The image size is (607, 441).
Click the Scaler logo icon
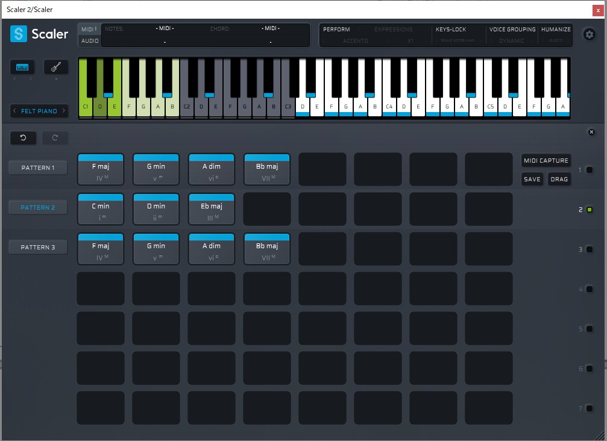click(x=19, y=34)
